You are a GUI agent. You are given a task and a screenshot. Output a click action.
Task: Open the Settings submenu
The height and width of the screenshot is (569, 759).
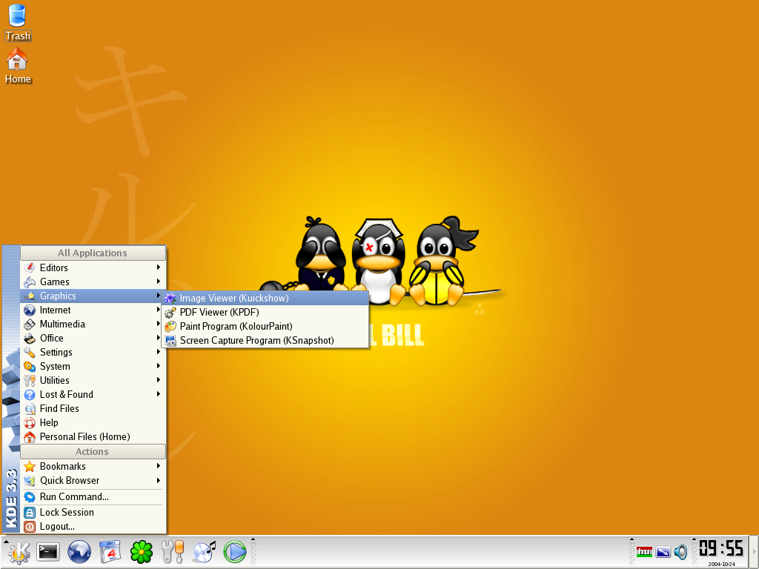(93, 352)
